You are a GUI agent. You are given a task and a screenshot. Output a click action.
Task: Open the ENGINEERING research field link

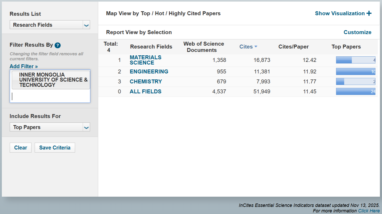pyautogui.click(x=149, y=72)
